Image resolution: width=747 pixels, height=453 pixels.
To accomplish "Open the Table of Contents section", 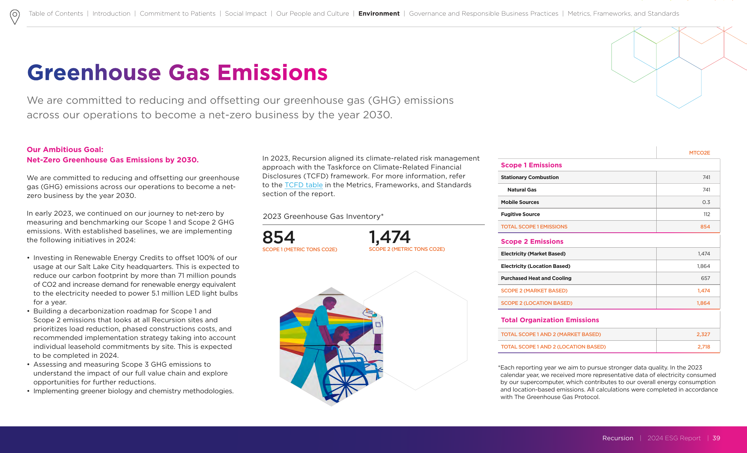I will [x=56, y=14].
